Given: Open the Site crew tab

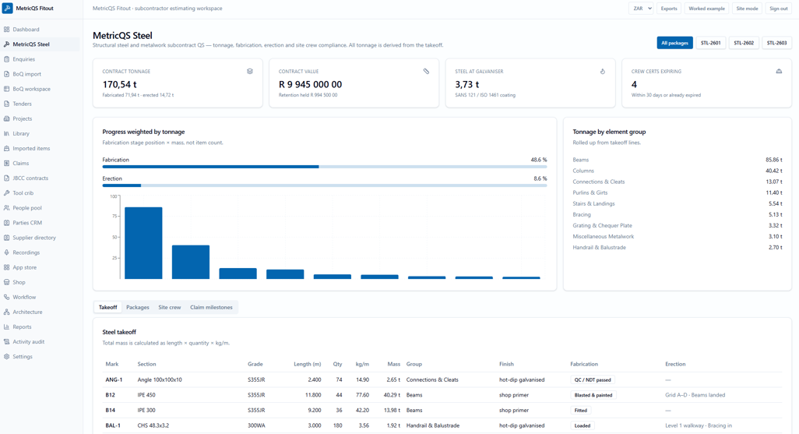Looking at the screenshot, I should point(170,308).
